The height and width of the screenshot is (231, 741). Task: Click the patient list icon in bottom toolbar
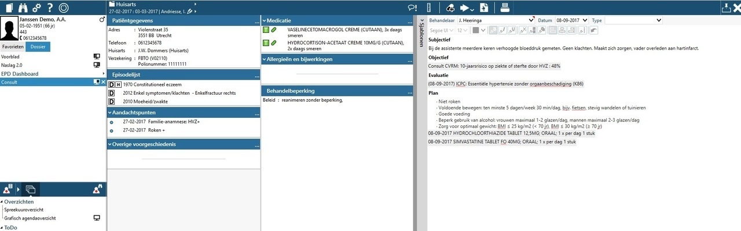tap(8, 189)
